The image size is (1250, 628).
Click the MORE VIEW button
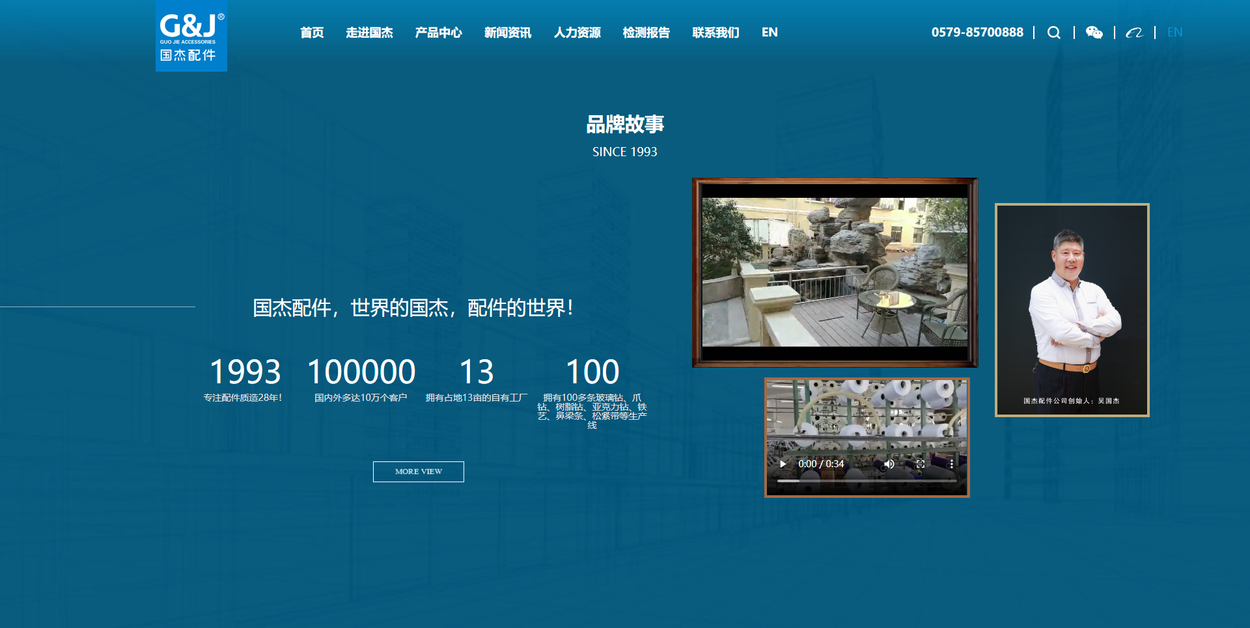(418, 472)
